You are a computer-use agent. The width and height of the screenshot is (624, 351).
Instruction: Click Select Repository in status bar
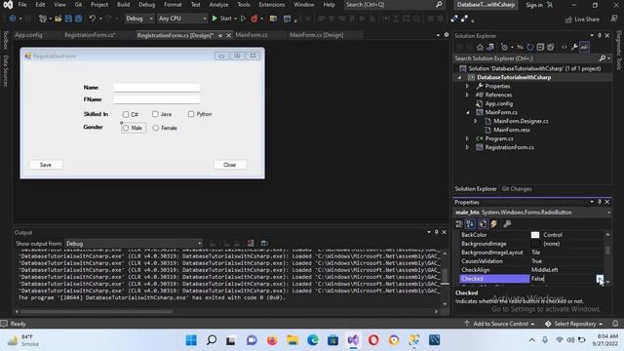coord(573,324)
